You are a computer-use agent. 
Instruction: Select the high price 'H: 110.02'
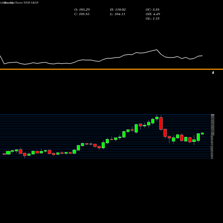[118, 10]
